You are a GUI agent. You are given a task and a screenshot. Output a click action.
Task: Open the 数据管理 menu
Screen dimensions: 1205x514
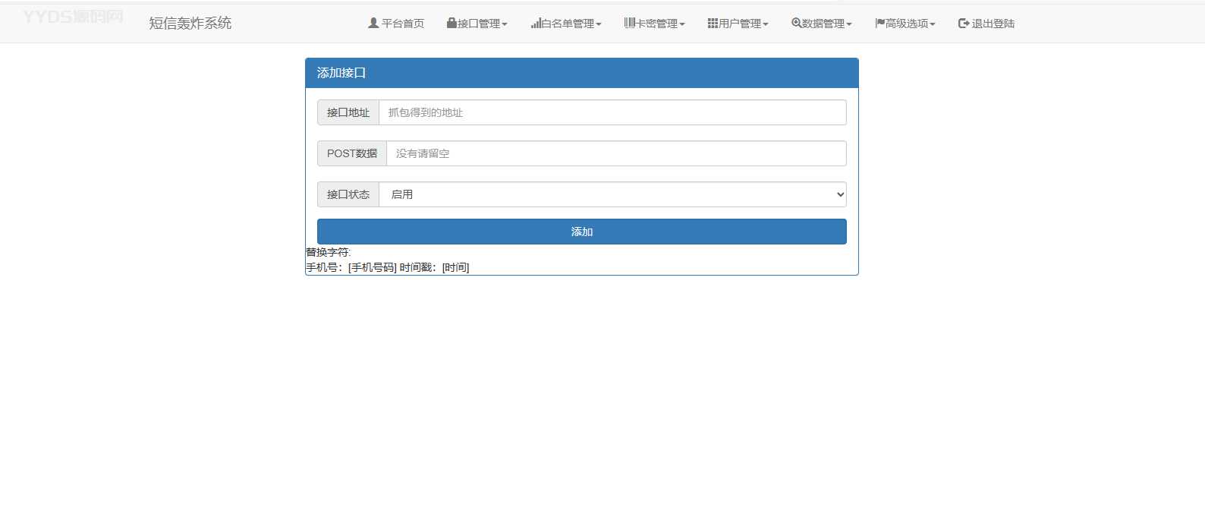[823, 24]
